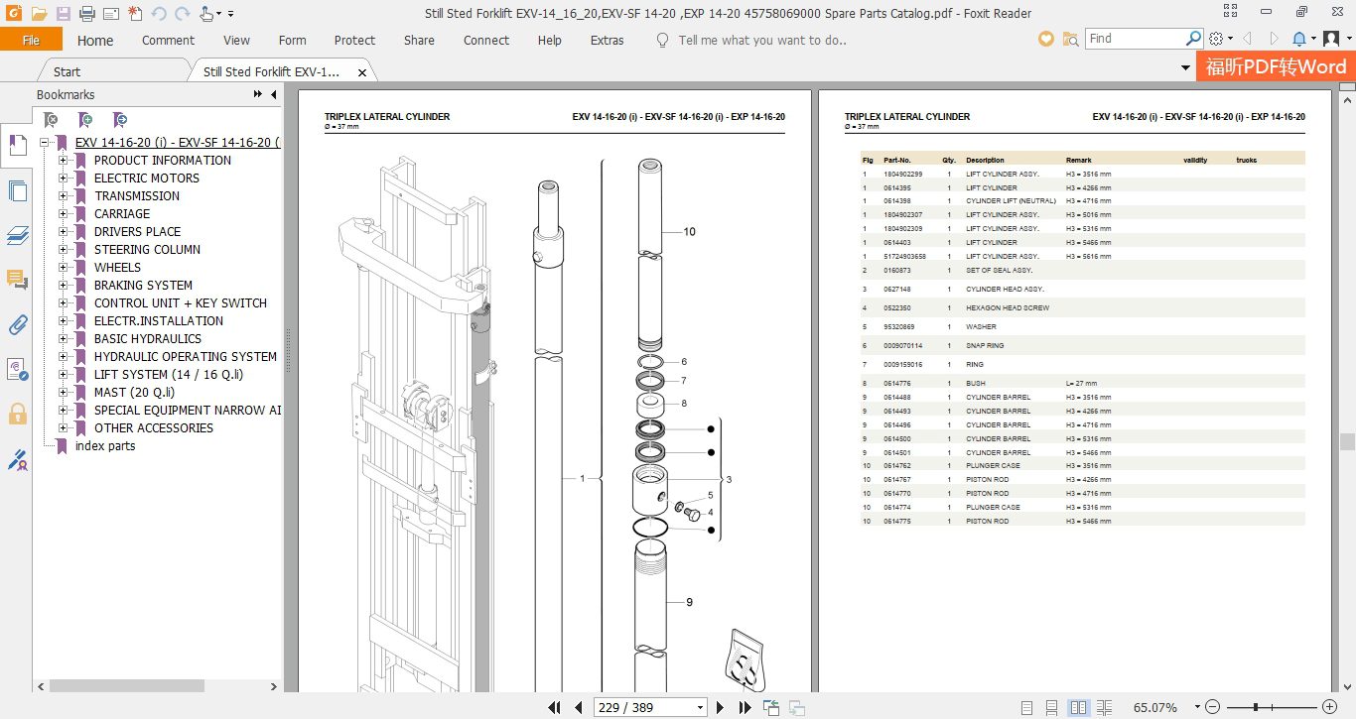
Task: Select the LIFT SYSTEM (14 / 16 Q.li) bookmark
Action: click(x=169, y=375)
